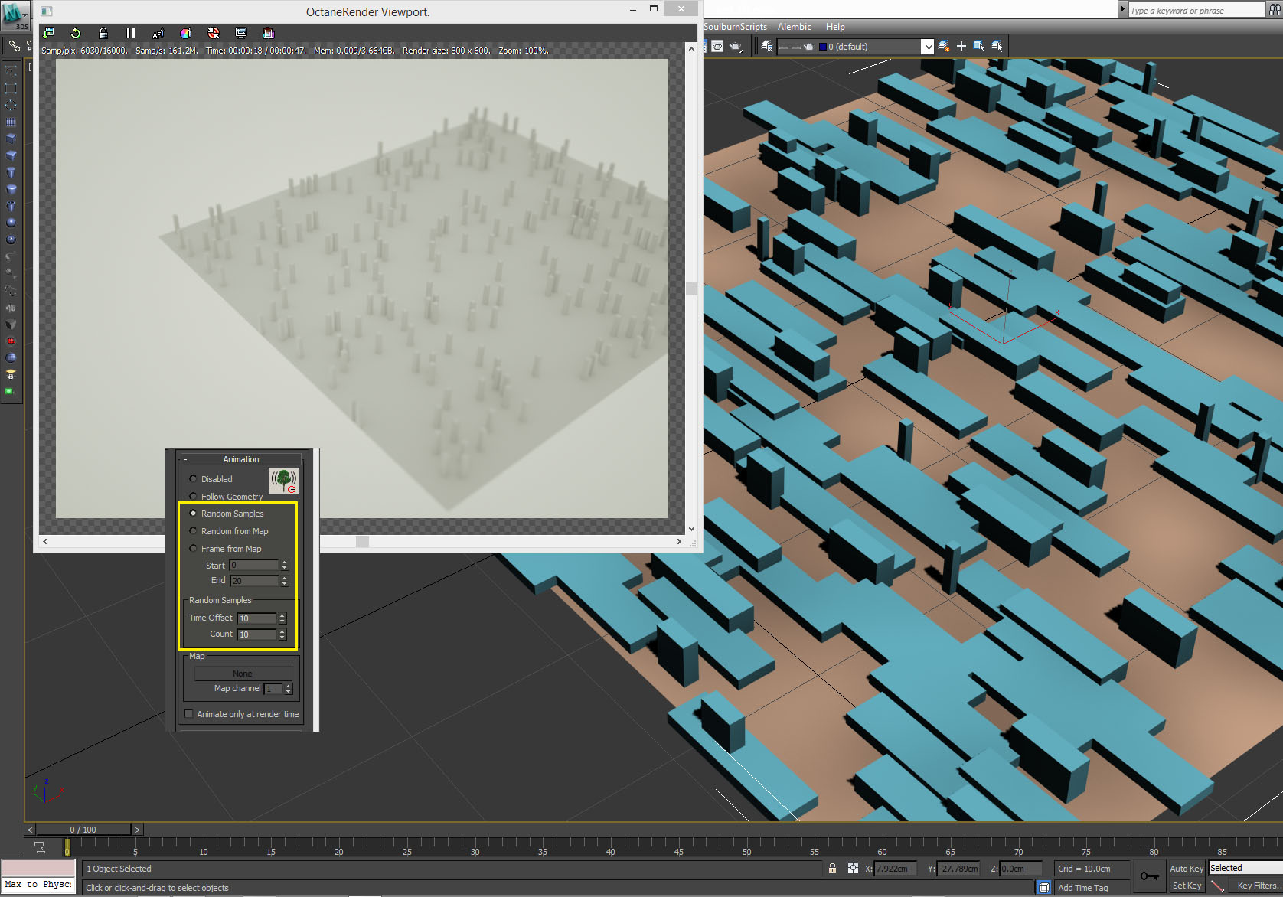Click the Z coordinate field
Image resolution: width=1283 pixels, height=897 pixels.
(x=1021, y=869)
